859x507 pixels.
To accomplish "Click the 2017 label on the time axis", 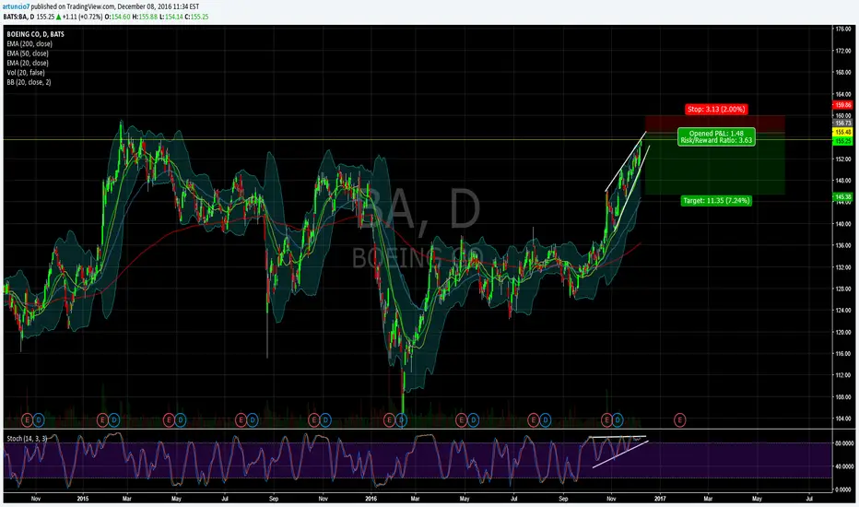I will tap(660, 499).
